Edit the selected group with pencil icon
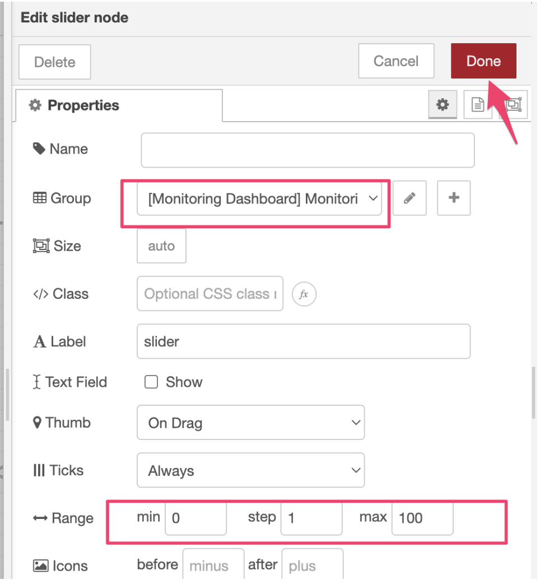Viewport: 540px width, 584px height. pos(409,198)
